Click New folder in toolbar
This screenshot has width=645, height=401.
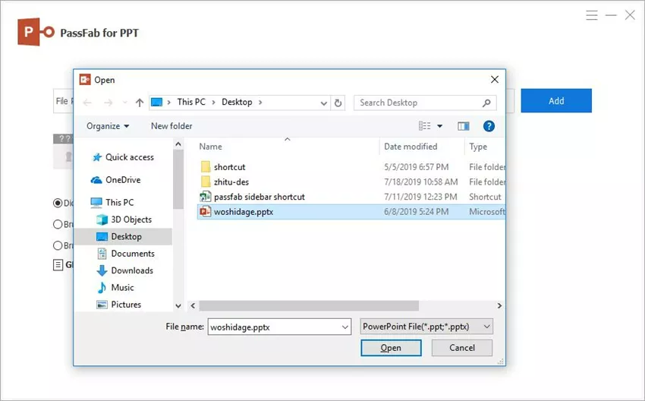point(171,126)
